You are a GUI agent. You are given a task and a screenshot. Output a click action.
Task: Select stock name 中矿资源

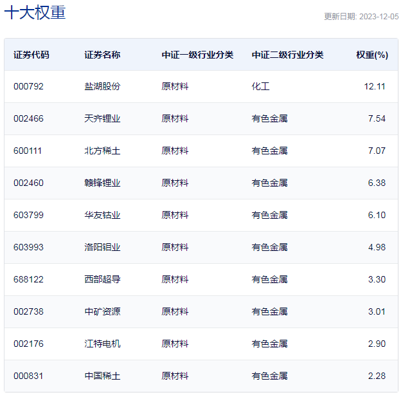102,311
